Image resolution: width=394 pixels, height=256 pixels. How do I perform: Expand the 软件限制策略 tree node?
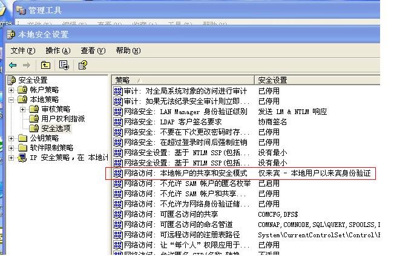[x=11, y=148]
